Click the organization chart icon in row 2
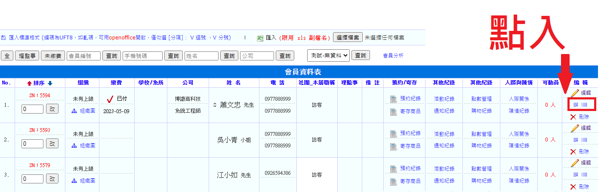 (74, 146)
